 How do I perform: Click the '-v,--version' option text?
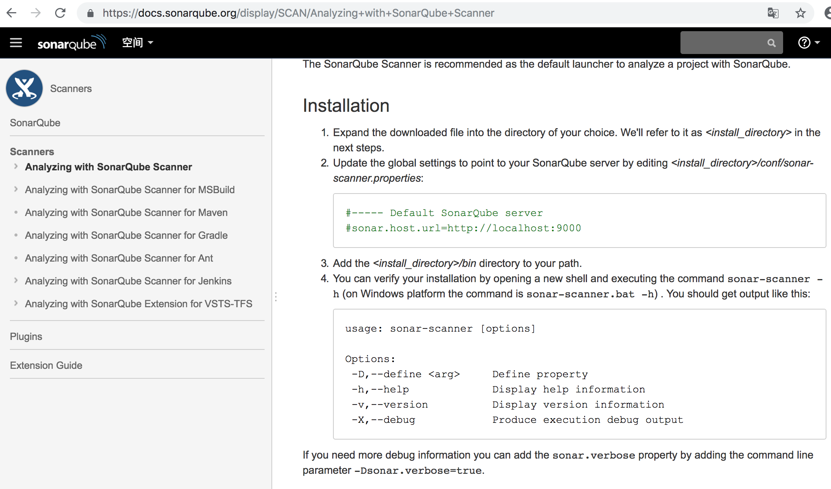pos(390,405)
